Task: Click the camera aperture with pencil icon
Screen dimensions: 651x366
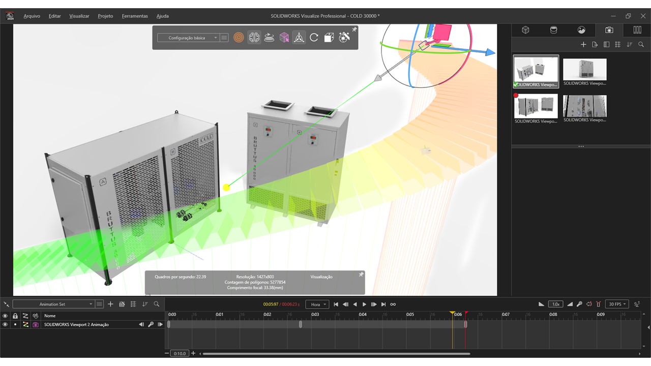Action: coord(344,37)
